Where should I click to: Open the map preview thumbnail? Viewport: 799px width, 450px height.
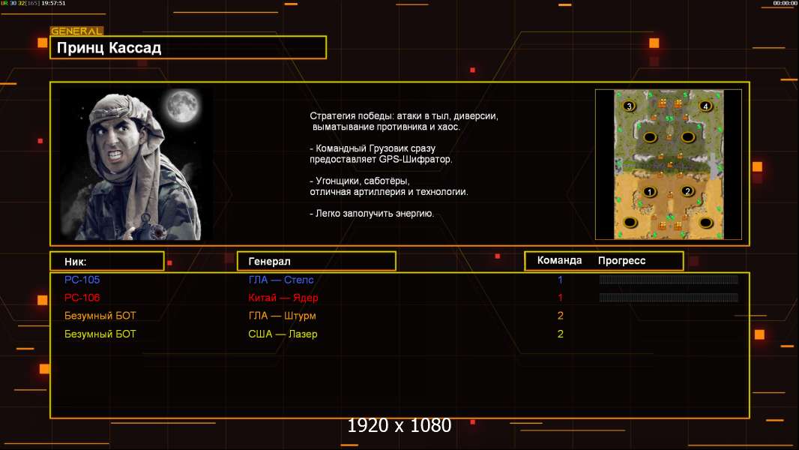pyautogui.click(x=669, y=164)
